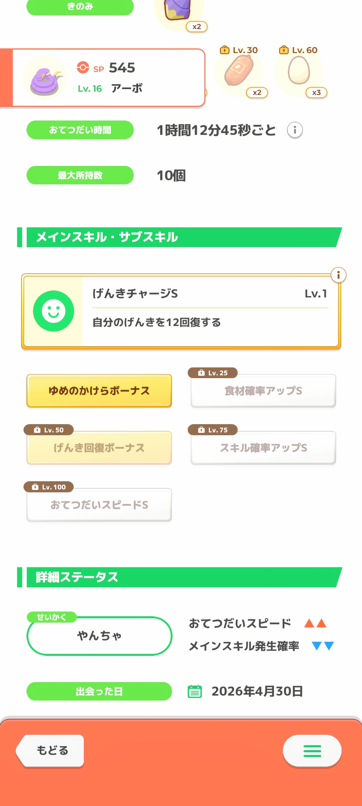Tap the green smiley skill icon

coord(54,311)
